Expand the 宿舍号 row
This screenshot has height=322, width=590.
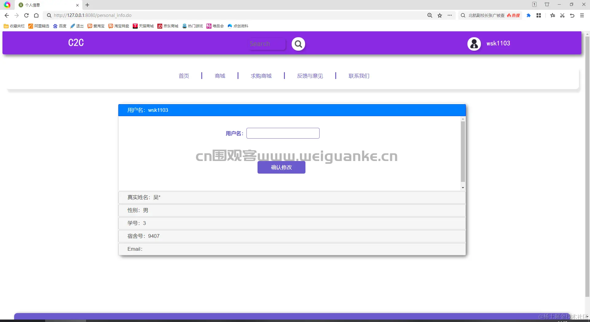(292, 236)
